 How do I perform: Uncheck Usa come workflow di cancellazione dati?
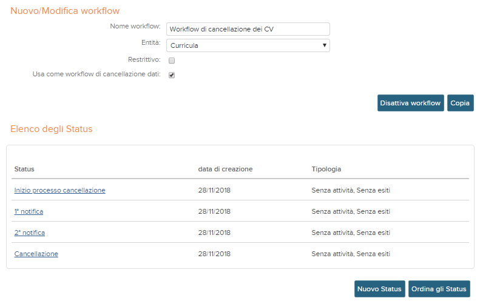172,75
